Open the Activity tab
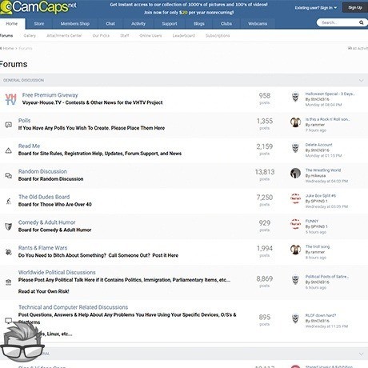This screenshot has height=368, width=368. (x=138, y=23)
